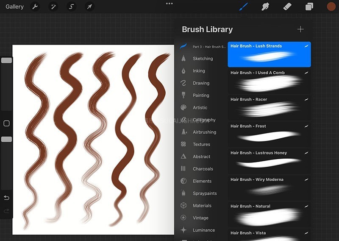Open the Calligraphy brush set
This screenshot has height=241, width=339.
tap(203, 120)
